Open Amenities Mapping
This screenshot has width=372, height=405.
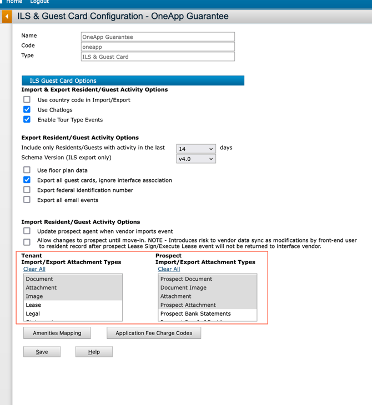[57, 333]
